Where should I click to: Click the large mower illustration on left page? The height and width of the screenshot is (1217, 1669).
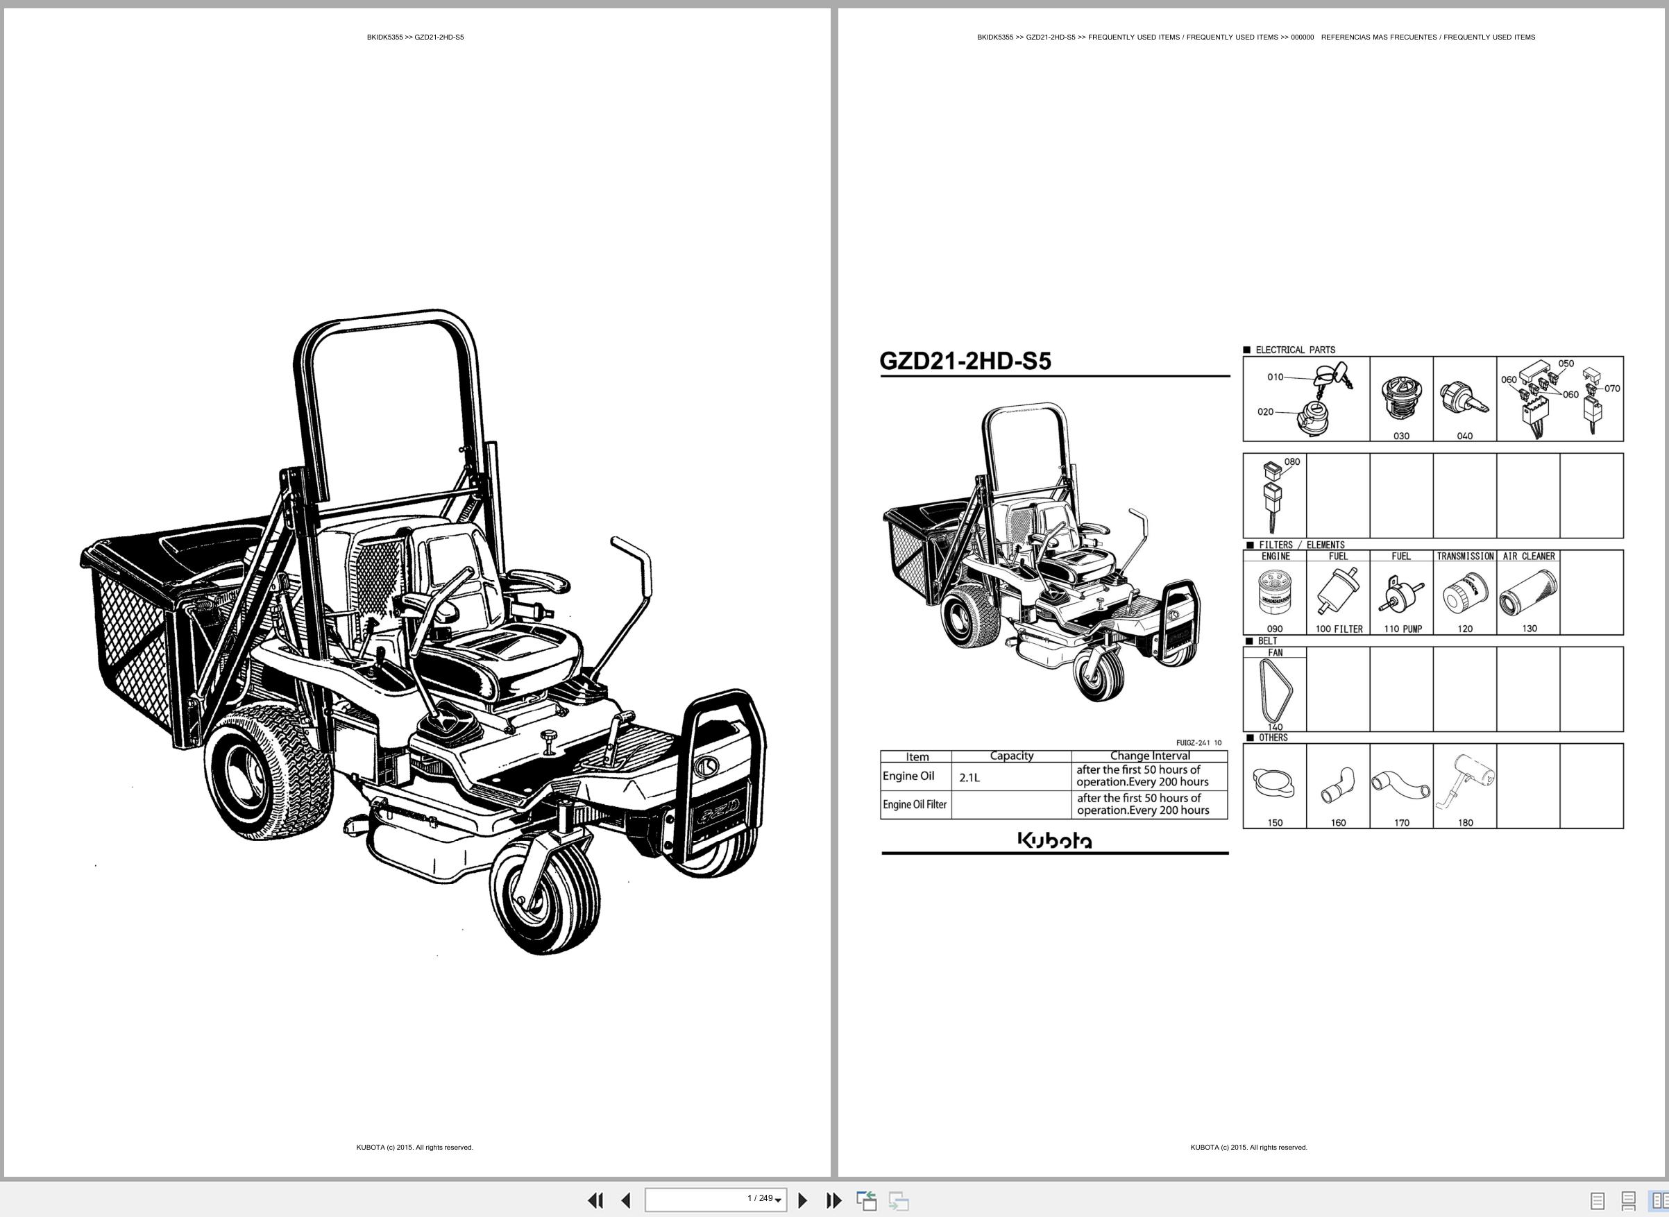(424, 632)
